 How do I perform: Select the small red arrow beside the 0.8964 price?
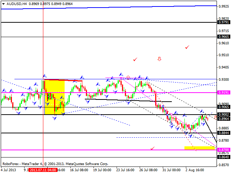(x=215, y=117)
